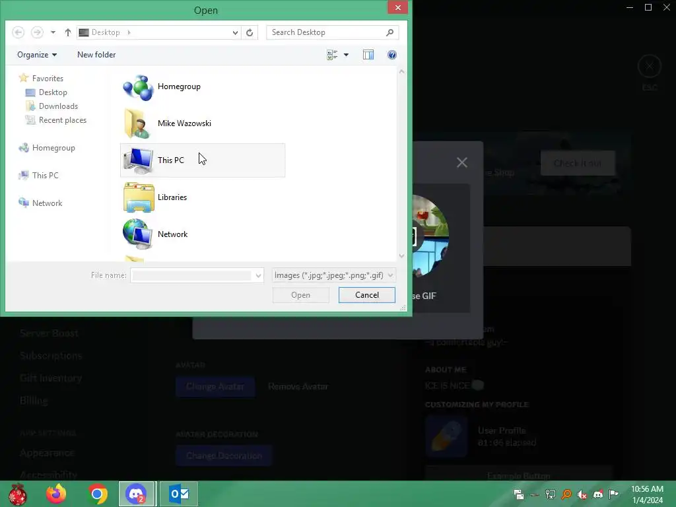This screenshot has width=676, height=507.
Task: Change the view layout icon
Action: pos(332,55)
